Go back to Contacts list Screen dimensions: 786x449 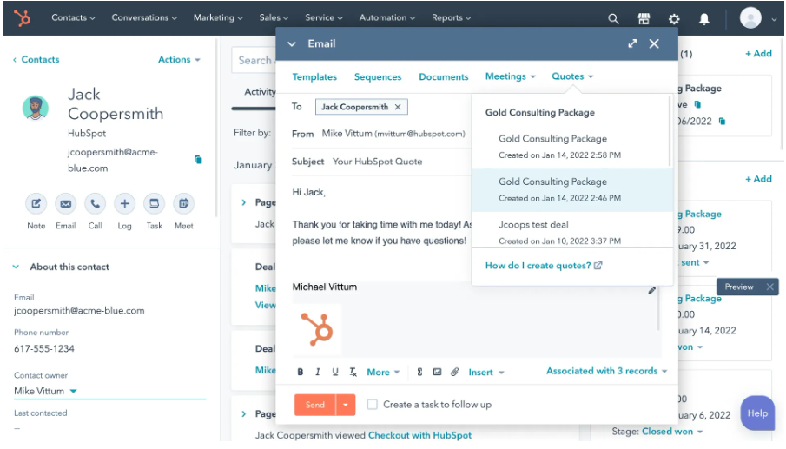tap(36, 60)
